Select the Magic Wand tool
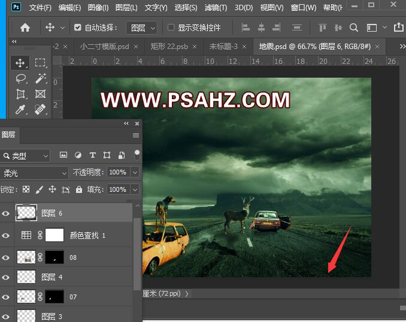Image resolution: width=406 pixels, height=322 pixels. click(x=41, y=79)
